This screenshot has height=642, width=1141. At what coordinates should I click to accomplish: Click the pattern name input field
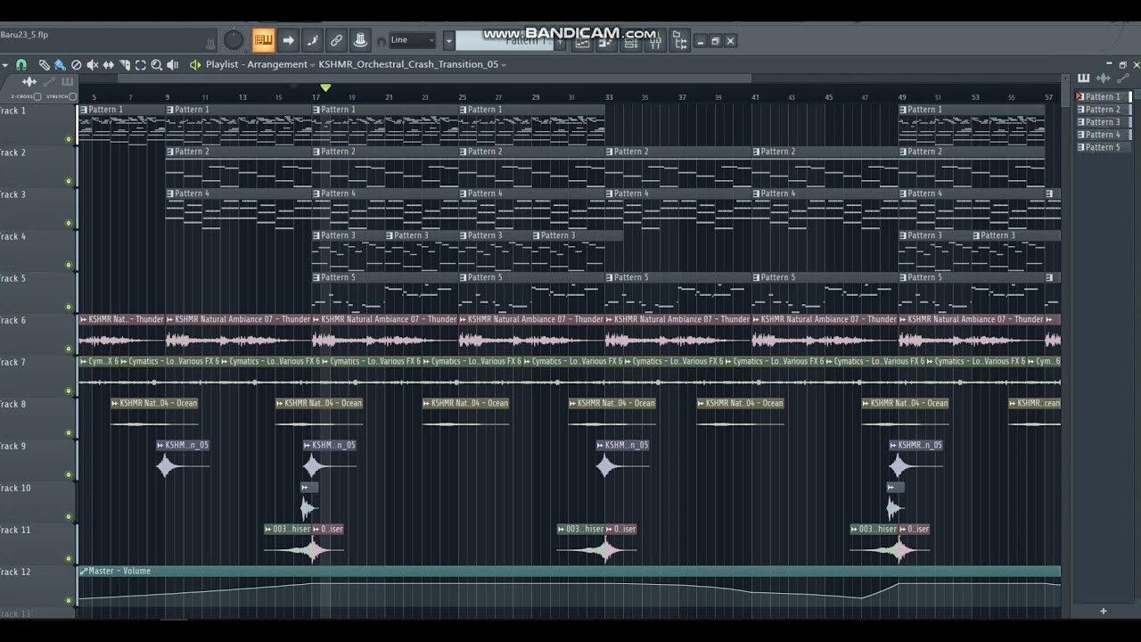click(504, 41)
